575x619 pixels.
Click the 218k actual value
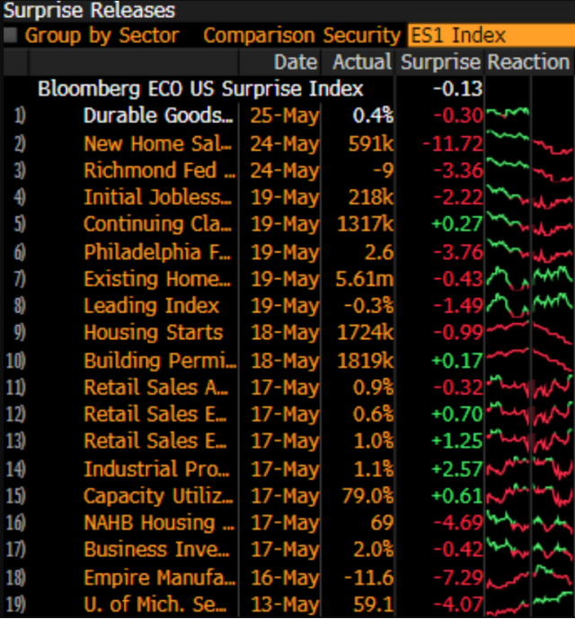click(370, 197)
